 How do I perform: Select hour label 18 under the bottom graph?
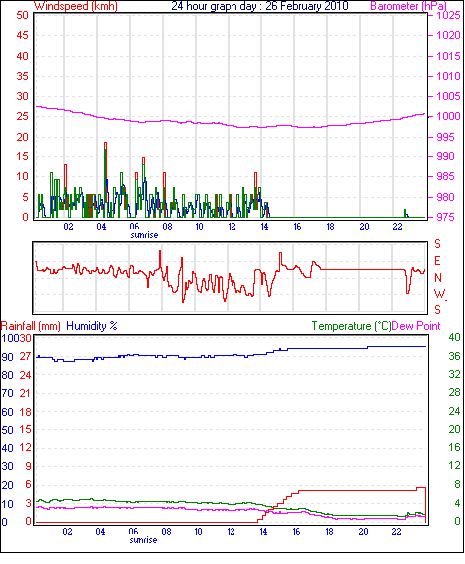[x=330, y=532]
